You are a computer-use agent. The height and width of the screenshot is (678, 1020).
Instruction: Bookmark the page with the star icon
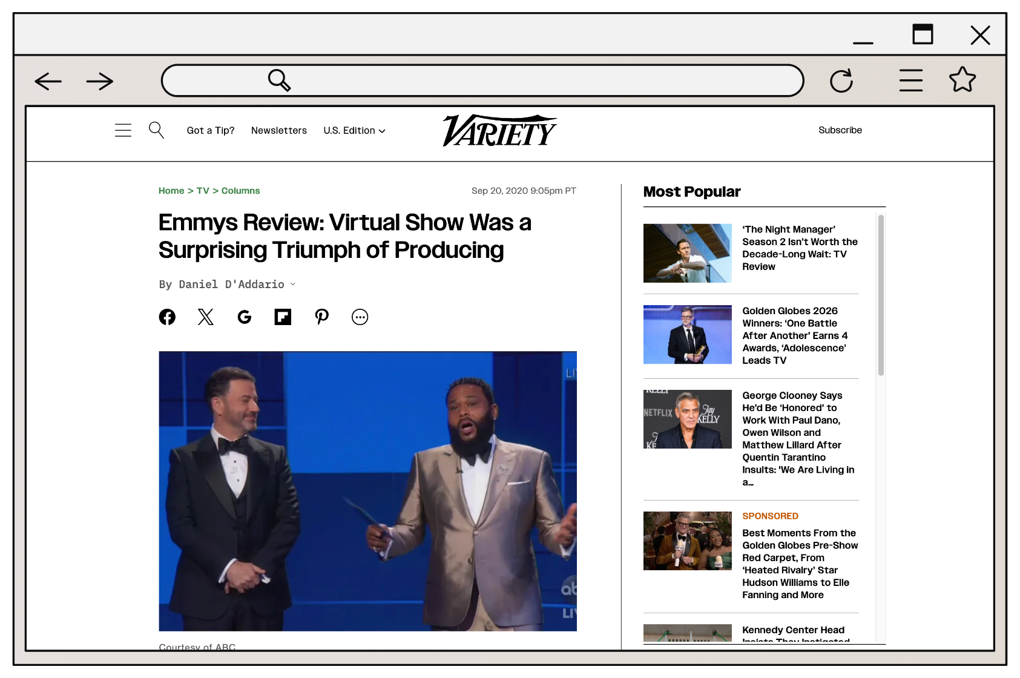click(962, 79)
